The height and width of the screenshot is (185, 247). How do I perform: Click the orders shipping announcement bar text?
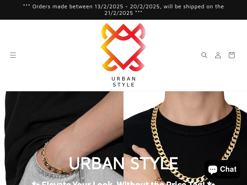[124, 10]
